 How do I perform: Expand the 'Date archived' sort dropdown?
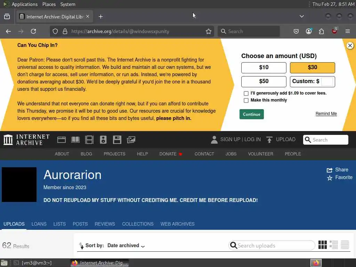(126, 246)
